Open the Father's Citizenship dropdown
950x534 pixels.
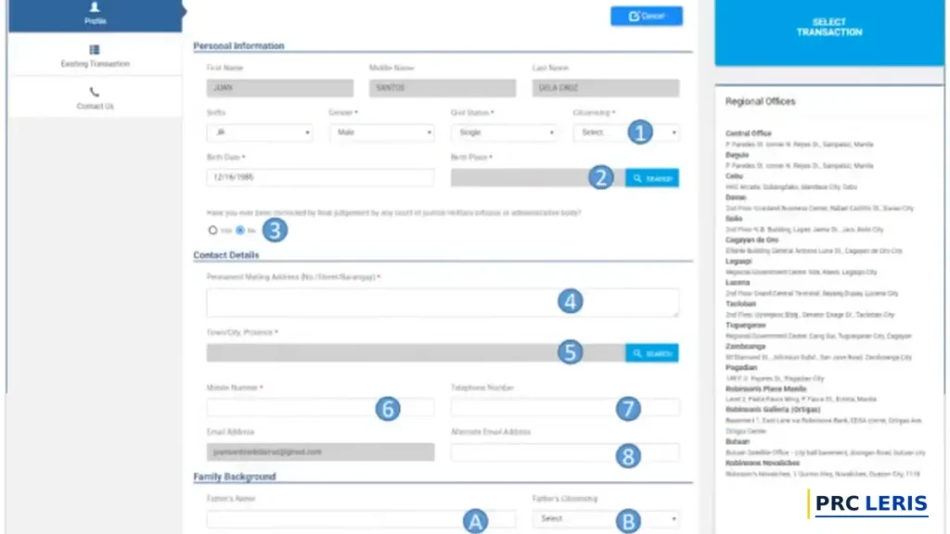(x=606, y=519)
